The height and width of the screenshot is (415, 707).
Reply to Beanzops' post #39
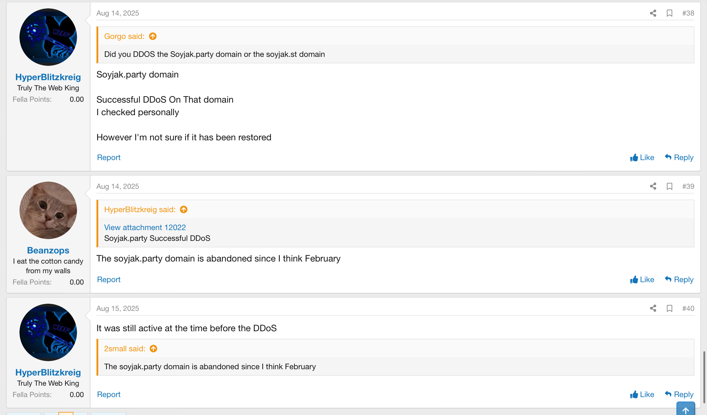[x=679, y=279]
